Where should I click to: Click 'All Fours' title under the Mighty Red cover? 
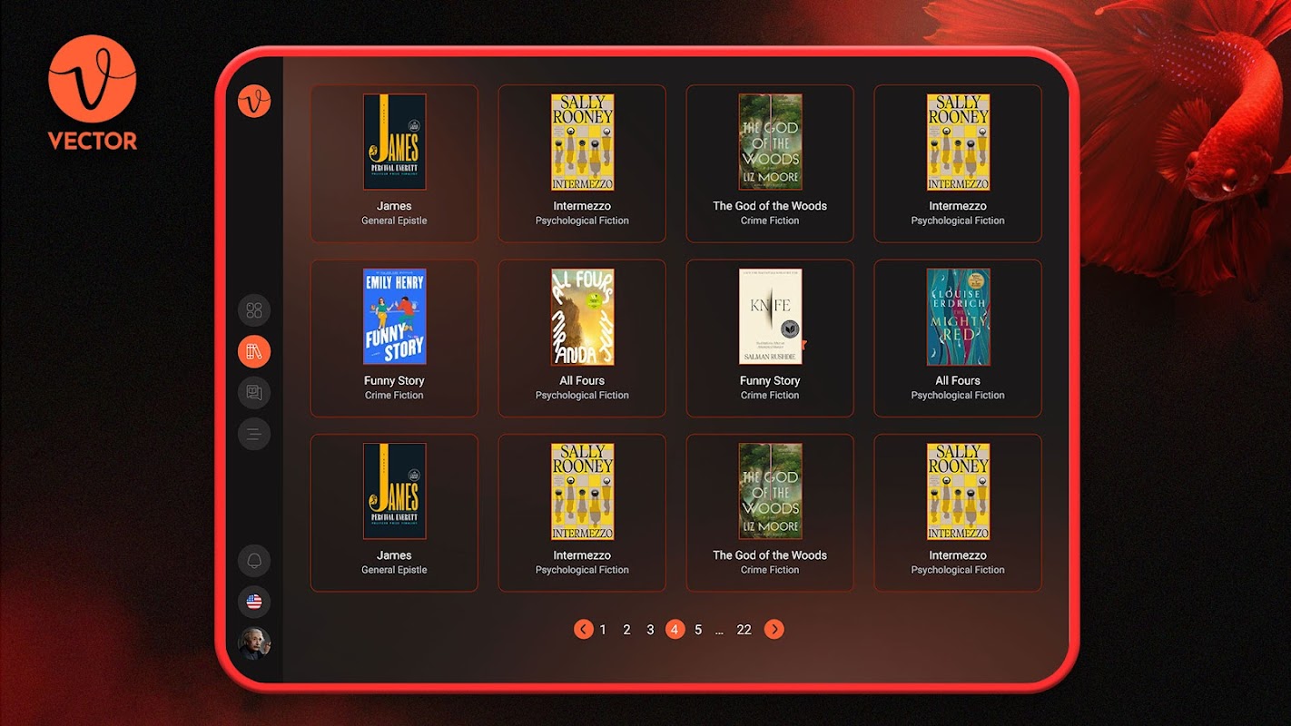coord(958,381)
